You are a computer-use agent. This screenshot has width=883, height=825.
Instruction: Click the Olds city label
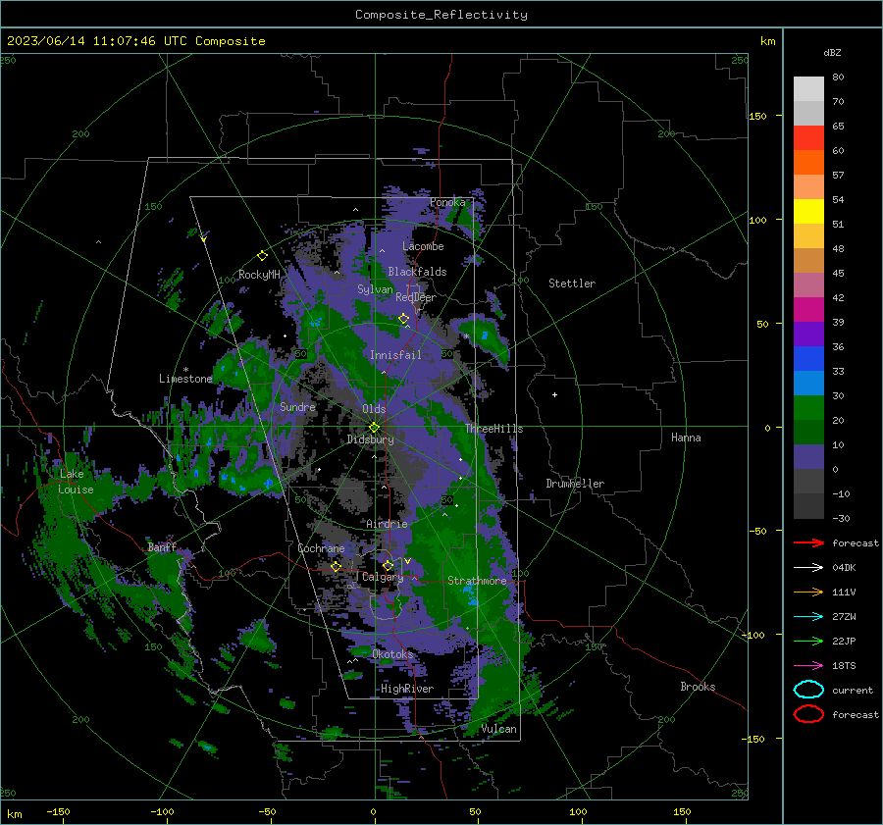374,409
